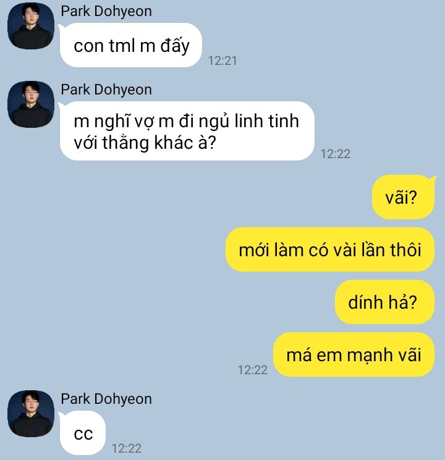Click the 12:22 timestamp beside the two-line message
Screen dimensions: 445x460
pos(336,154)
